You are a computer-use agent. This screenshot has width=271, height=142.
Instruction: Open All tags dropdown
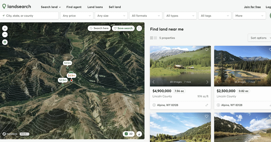click(x=215, y=16)
